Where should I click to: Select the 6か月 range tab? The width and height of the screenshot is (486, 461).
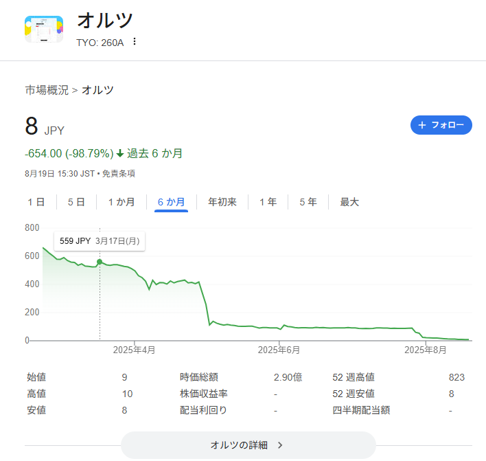point(171,202)
